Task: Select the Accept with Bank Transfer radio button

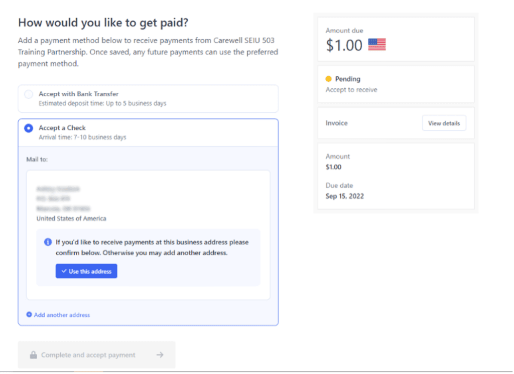Action: [29, 94]
